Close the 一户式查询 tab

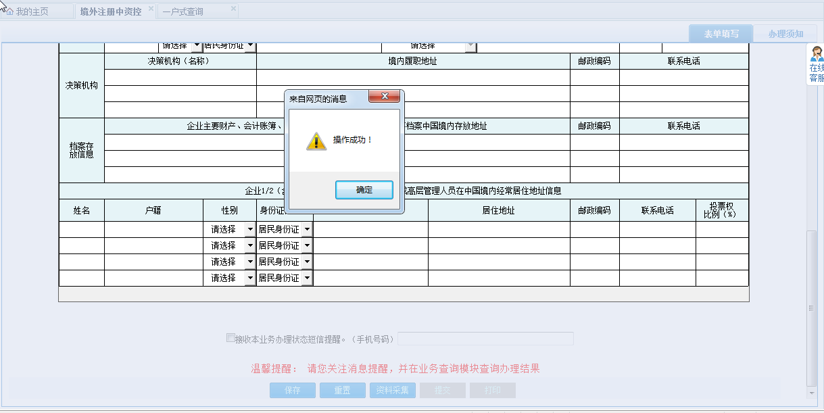point(233,9)
